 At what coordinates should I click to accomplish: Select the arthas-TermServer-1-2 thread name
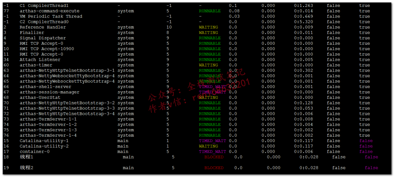48,125
